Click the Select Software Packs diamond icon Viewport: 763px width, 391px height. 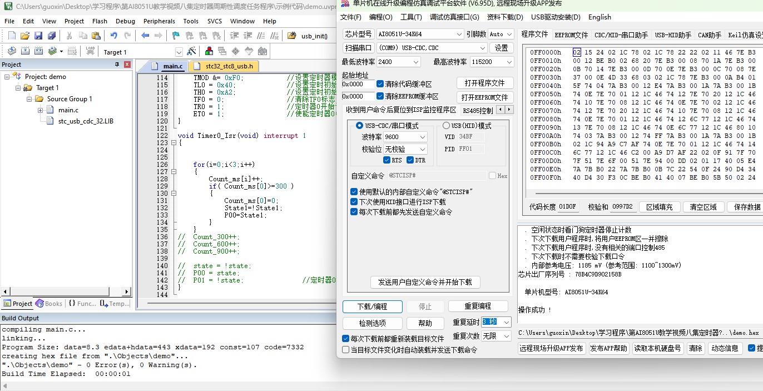pyautogui.click(x=236, y=52)
